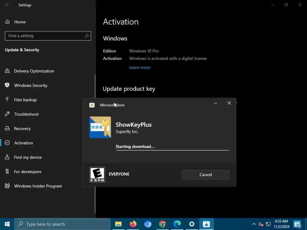Switch to Settings gear on taskbar
The image size is (307, 230).
coord(192,224)
